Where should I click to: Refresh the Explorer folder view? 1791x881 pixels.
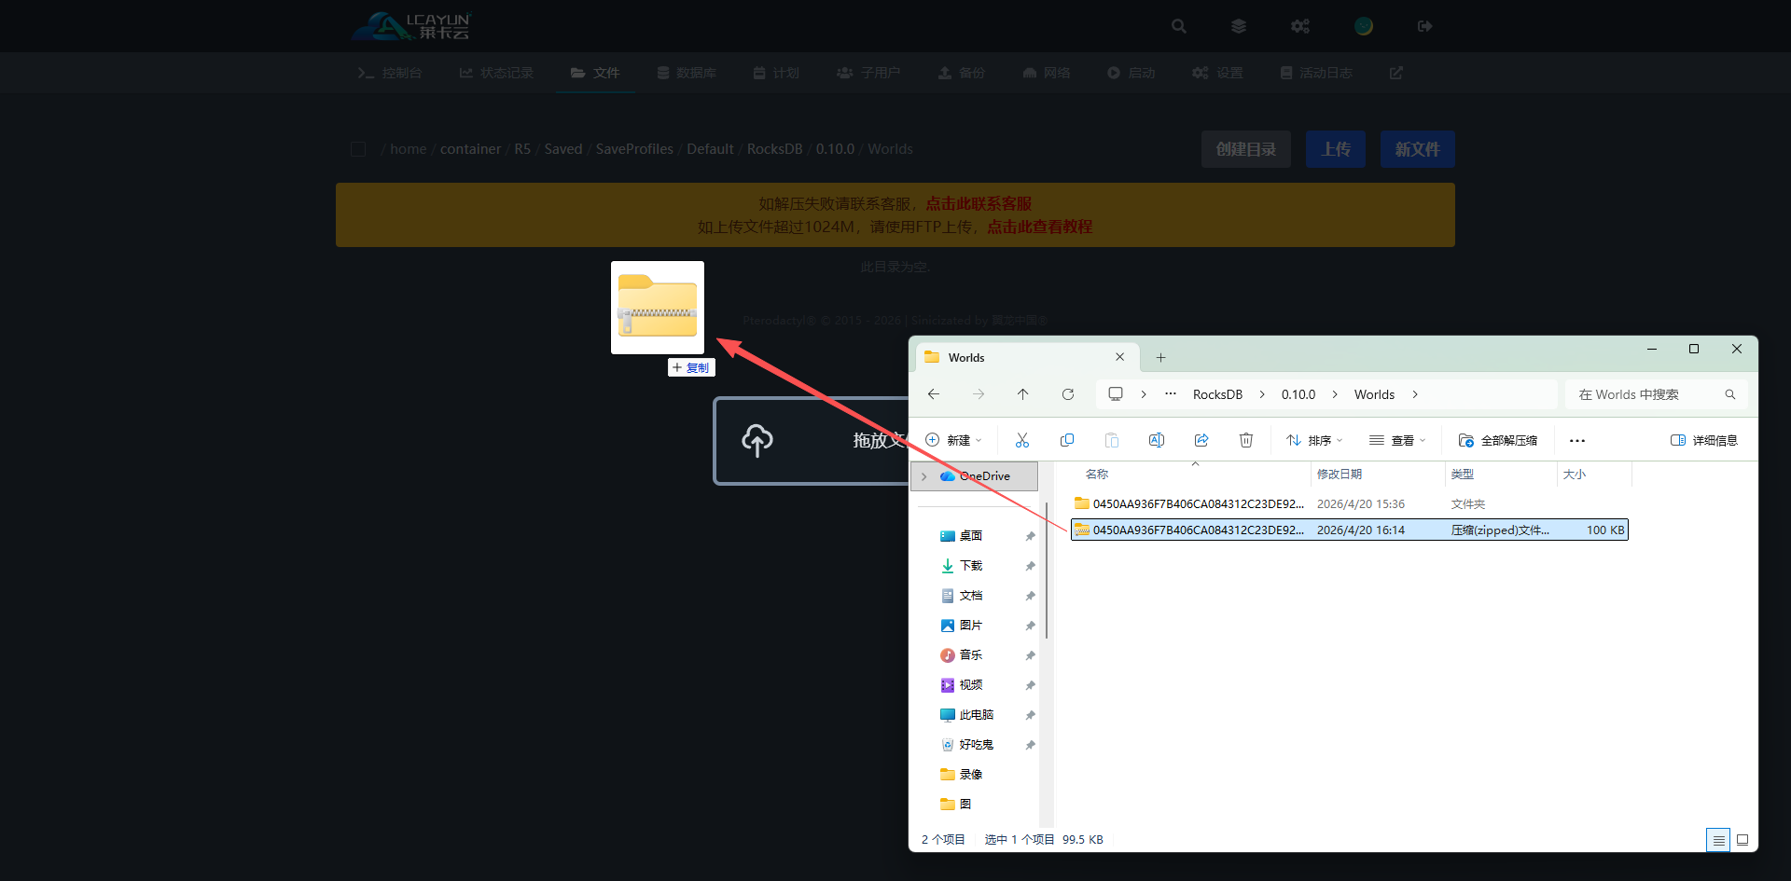[x=1068, y=394]
